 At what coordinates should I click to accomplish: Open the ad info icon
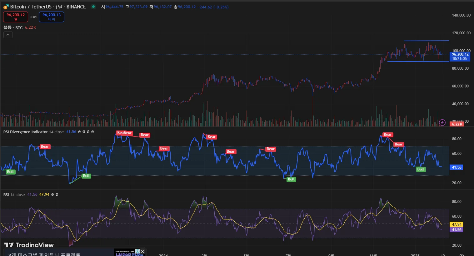(137, 251)
